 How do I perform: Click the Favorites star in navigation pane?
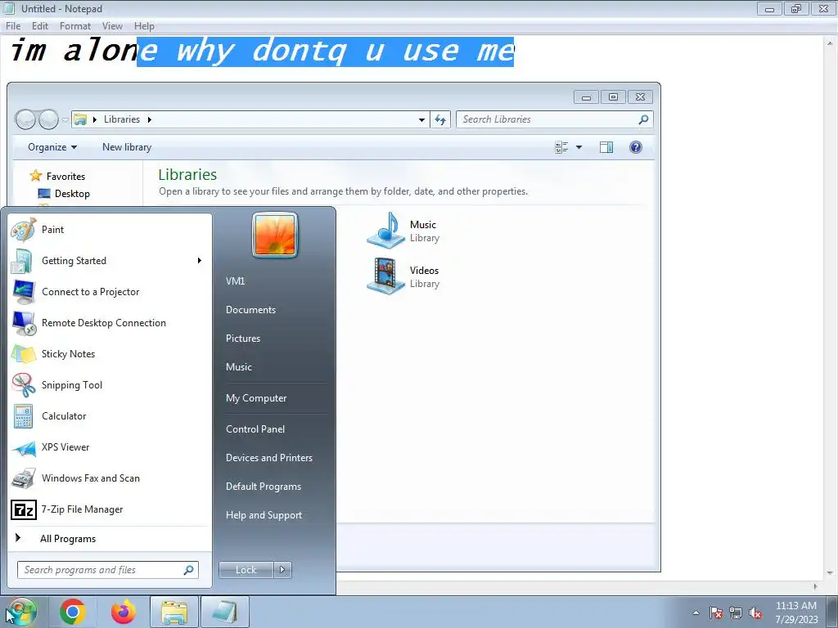click(36, 176)
